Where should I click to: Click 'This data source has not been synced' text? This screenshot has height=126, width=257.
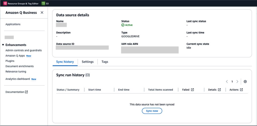pos(152,104)
